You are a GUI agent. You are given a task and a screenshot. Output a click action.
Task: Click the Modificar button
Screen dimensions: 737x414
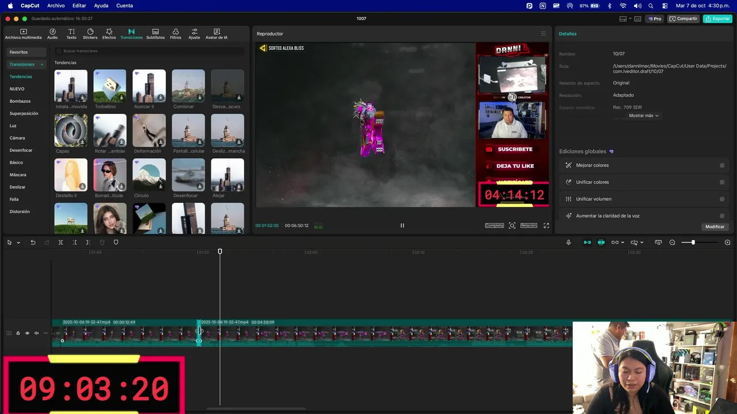(x=715, y=227)
